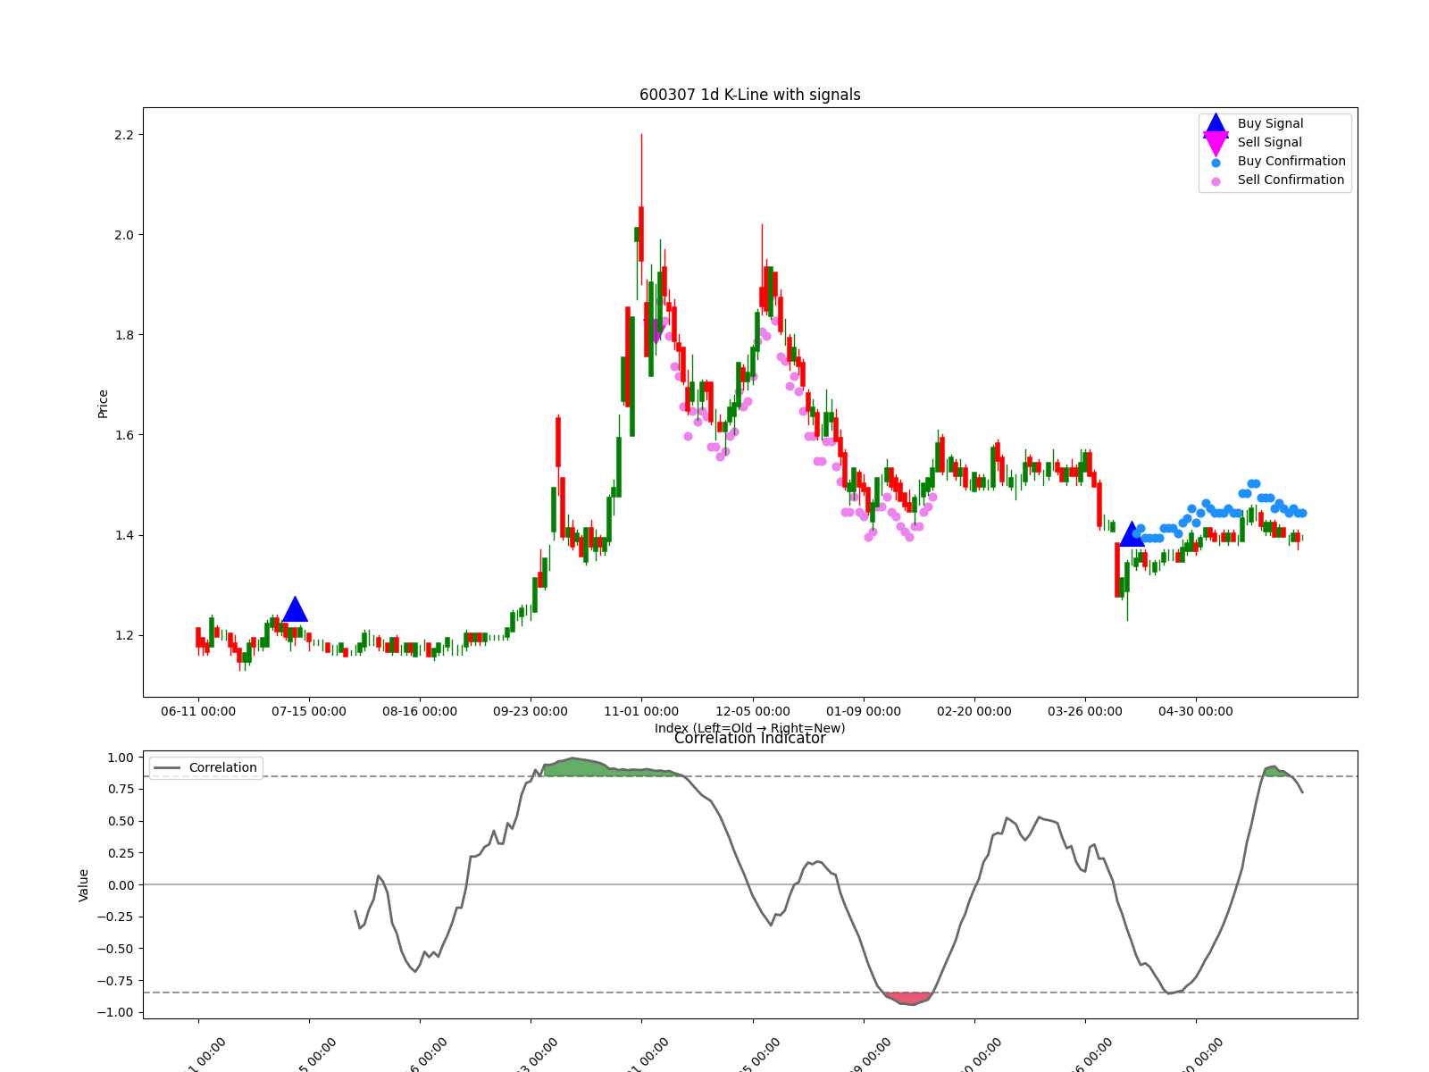Click the magenta Sell Signal triangle in the legend

point(1216,144)
